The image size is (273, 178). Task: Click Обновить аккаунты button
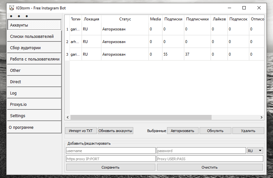115,131
